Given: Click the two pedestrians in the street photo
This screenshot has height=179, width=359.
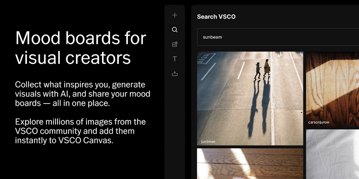Looking at the screenshot, I should [x=262, y=69].
